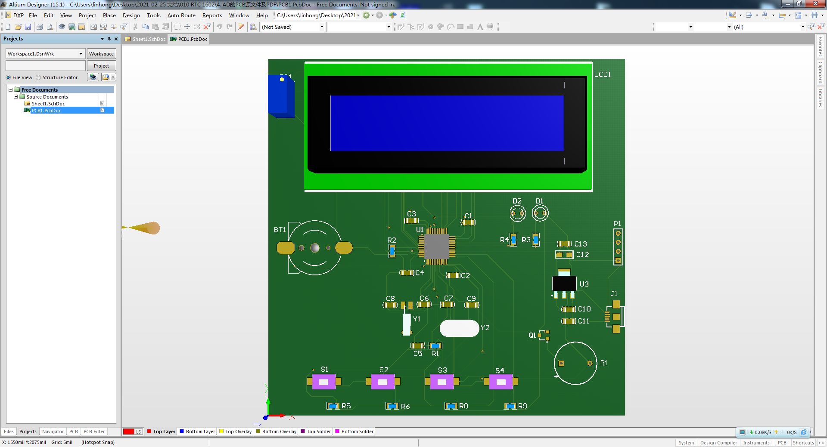Open print preview

(50, 27)
